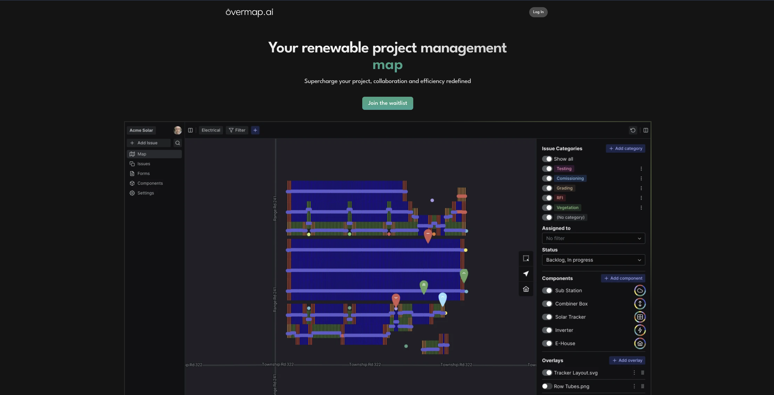Click the Add overlay button

(627, 360)
